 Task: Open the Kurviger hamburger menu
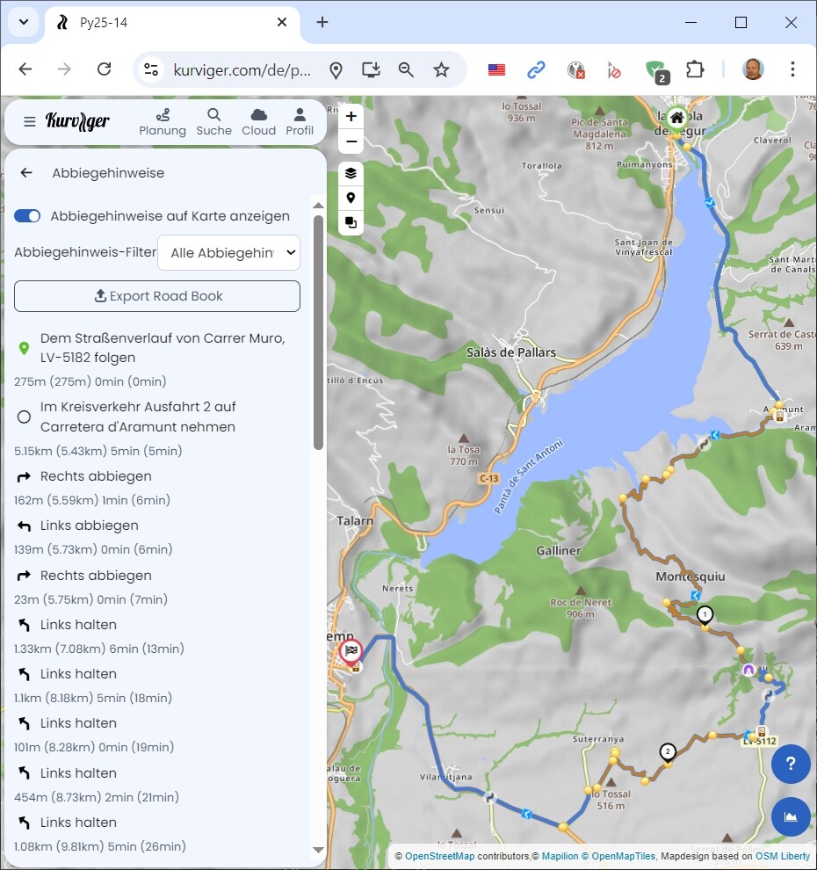click(x=29, y=121)
